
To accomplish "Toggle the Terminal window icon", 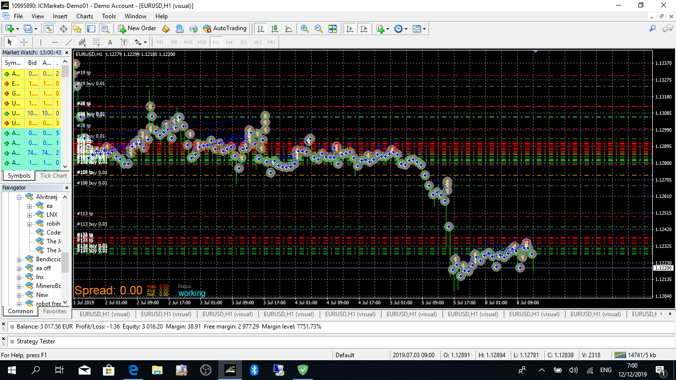I will [x=92, y=29].
